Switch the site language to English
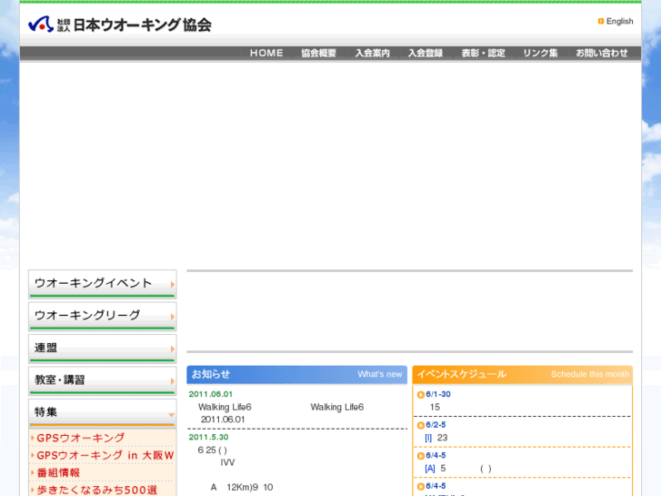 [619, 21]
